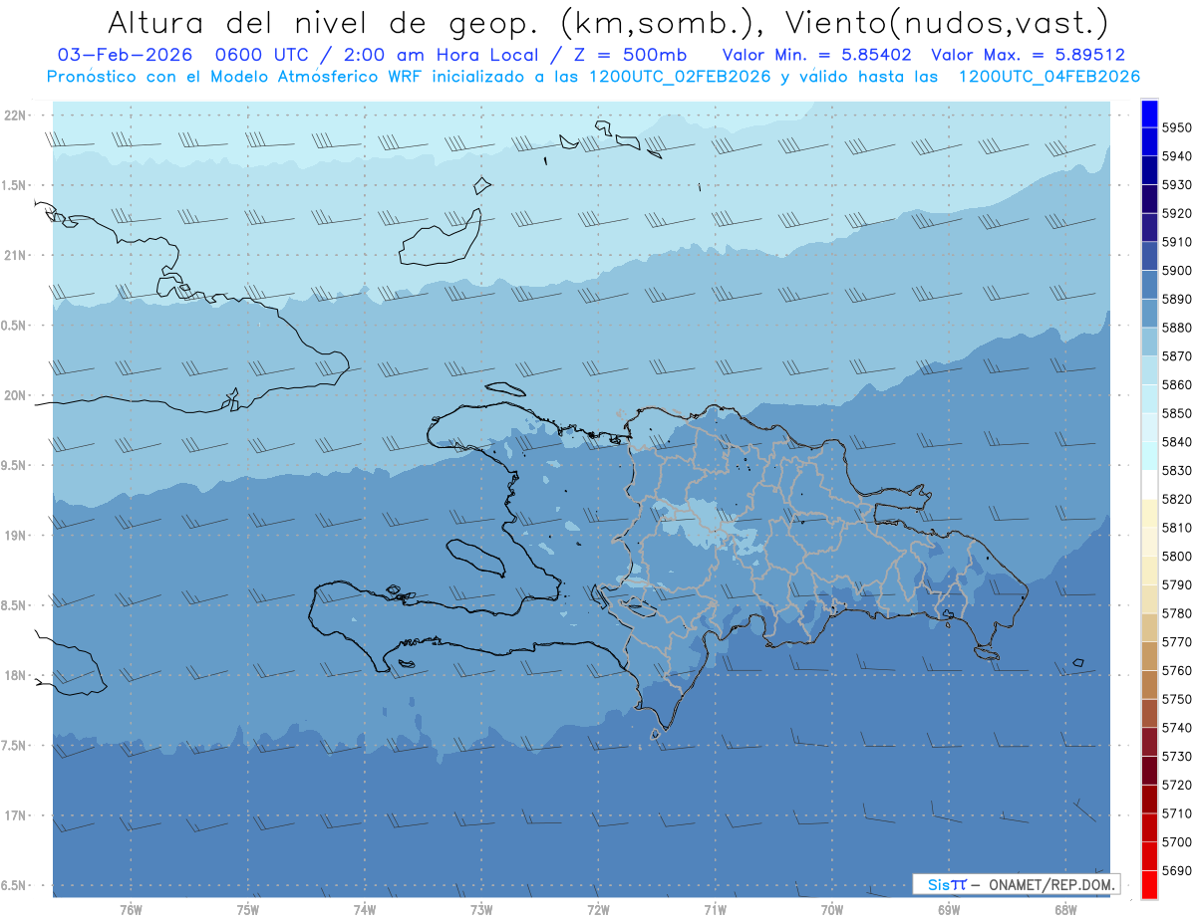Click the color scale value 5890
The image size is (1196, 923).
[1176, 299]
